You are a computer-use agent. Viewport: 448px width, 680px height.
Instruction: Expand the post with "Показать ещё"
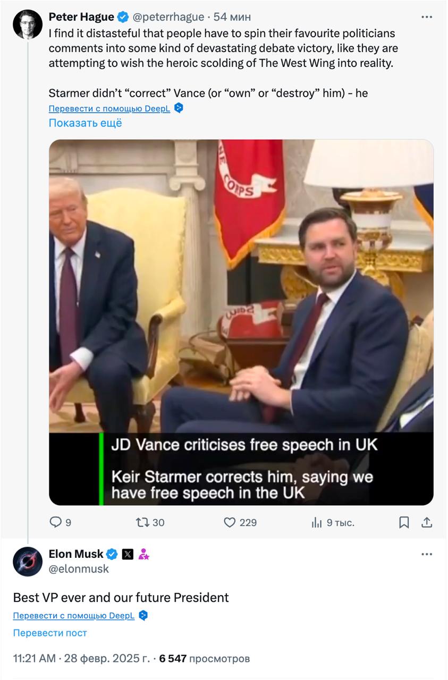[85, 123]
